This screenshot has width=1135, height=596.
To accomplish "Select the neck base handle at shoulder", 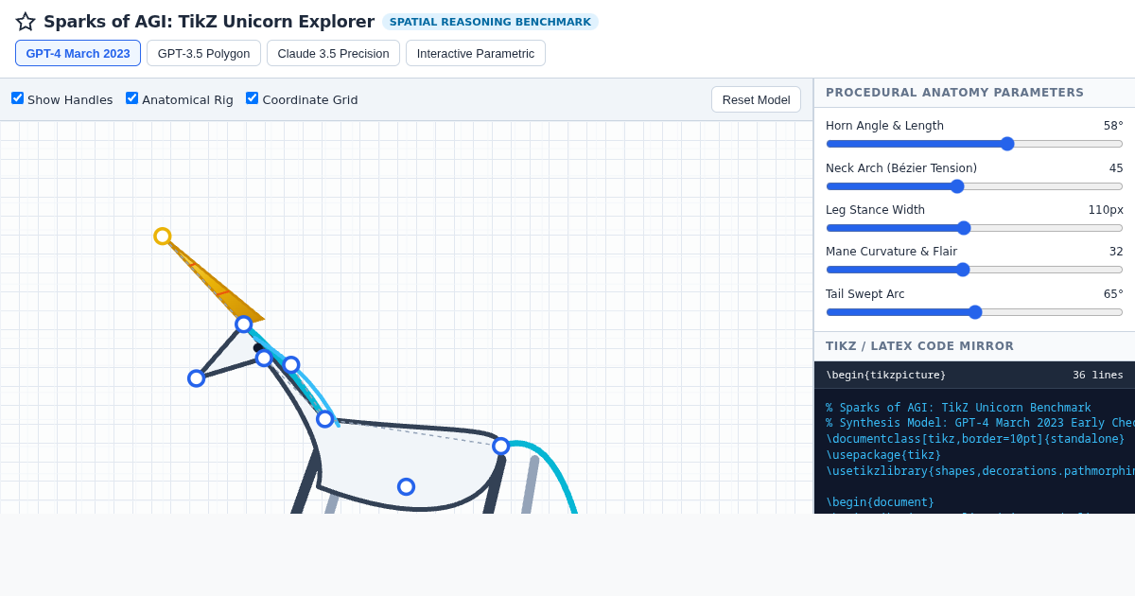I will pos(325,419).
